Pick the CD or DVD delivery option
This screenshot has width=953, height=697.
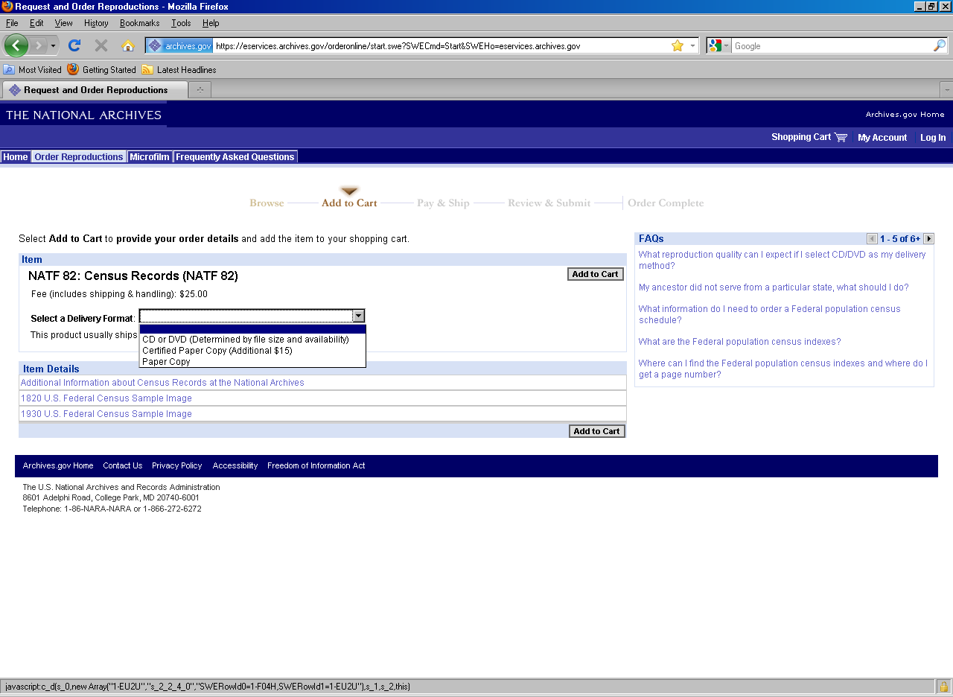point(245,340)
